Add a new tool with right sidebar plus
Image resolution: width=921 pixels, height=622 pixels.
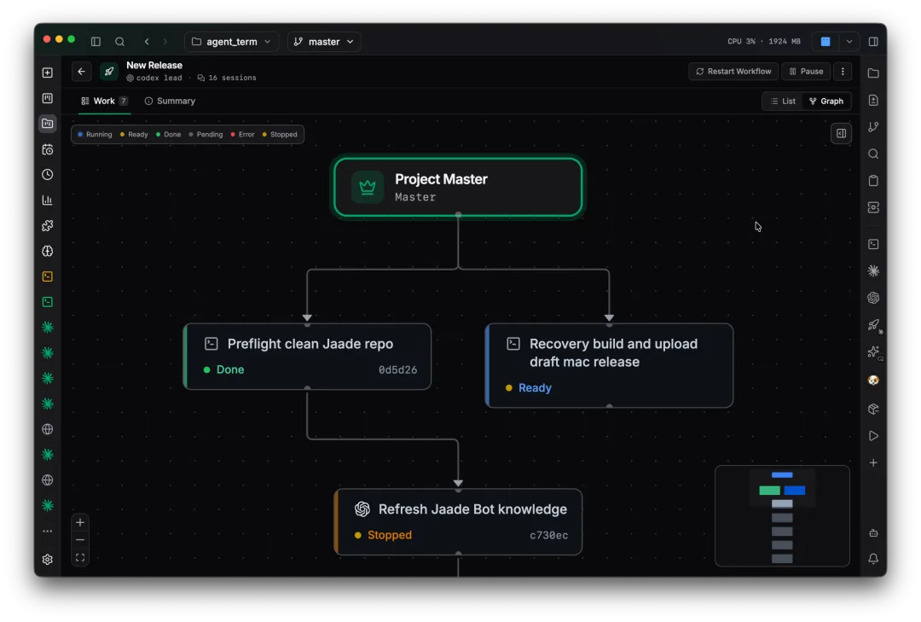(x=873, y=462)
